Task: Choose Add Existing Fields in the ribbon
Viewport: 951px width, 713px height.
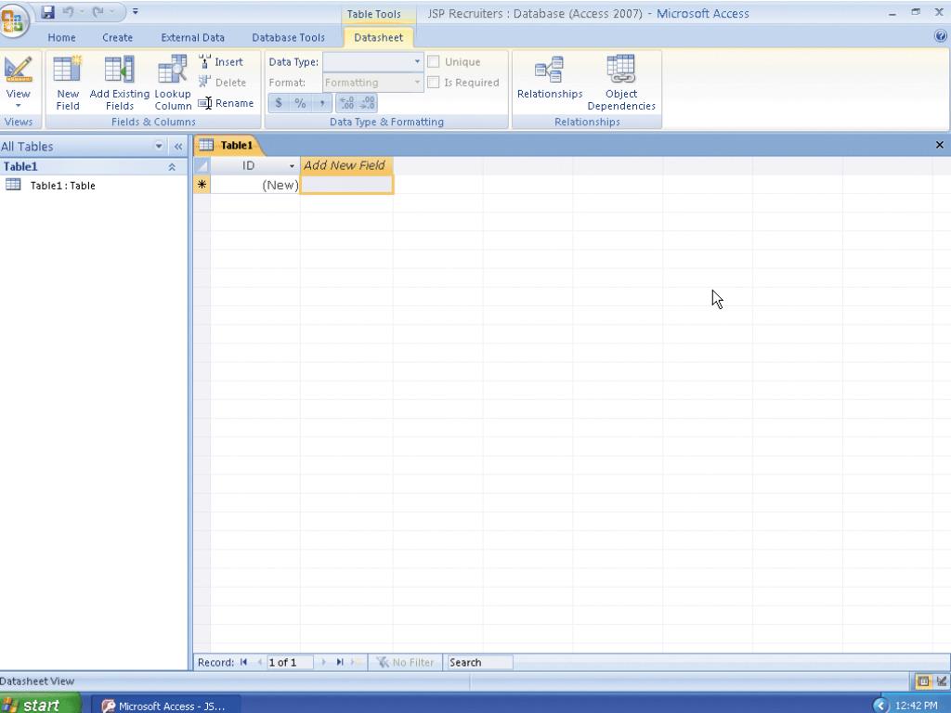Action: click(x=120, y=83)
